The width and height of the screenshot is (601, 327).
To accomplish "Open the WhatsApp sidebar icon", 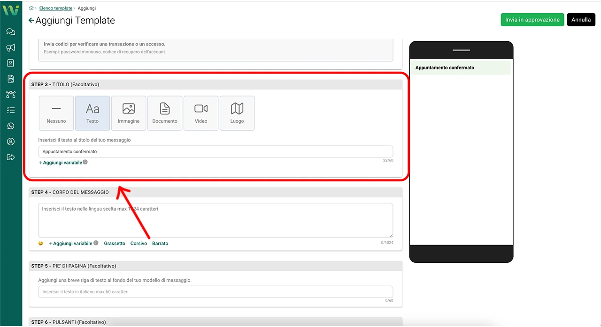I will [11, 126].
